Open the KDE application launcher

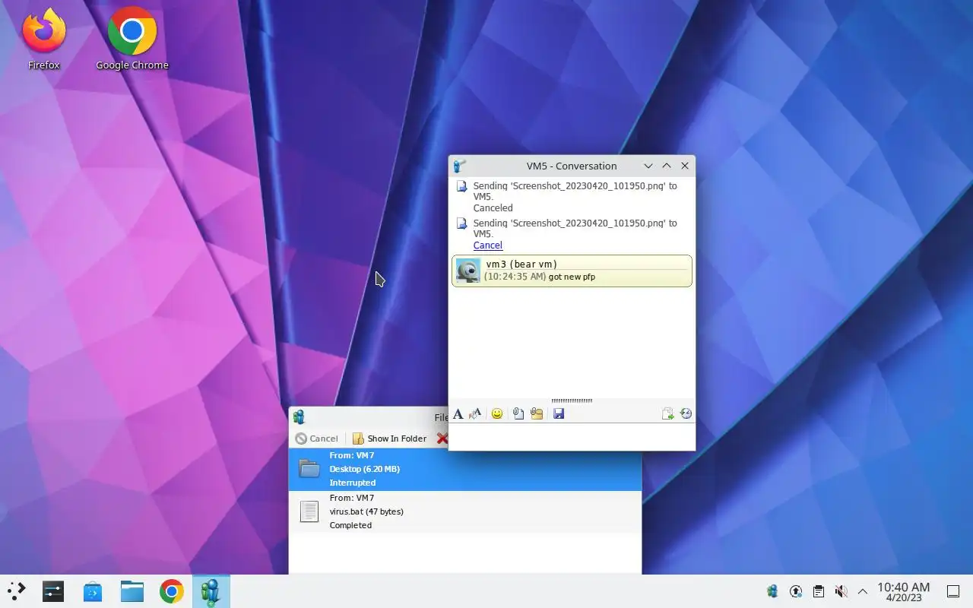[x=16, y=591]
